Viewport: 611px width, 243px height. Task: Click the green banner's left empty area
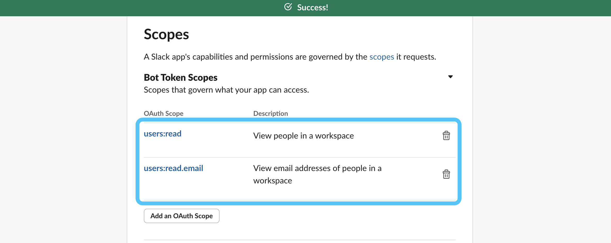point(103,8)
